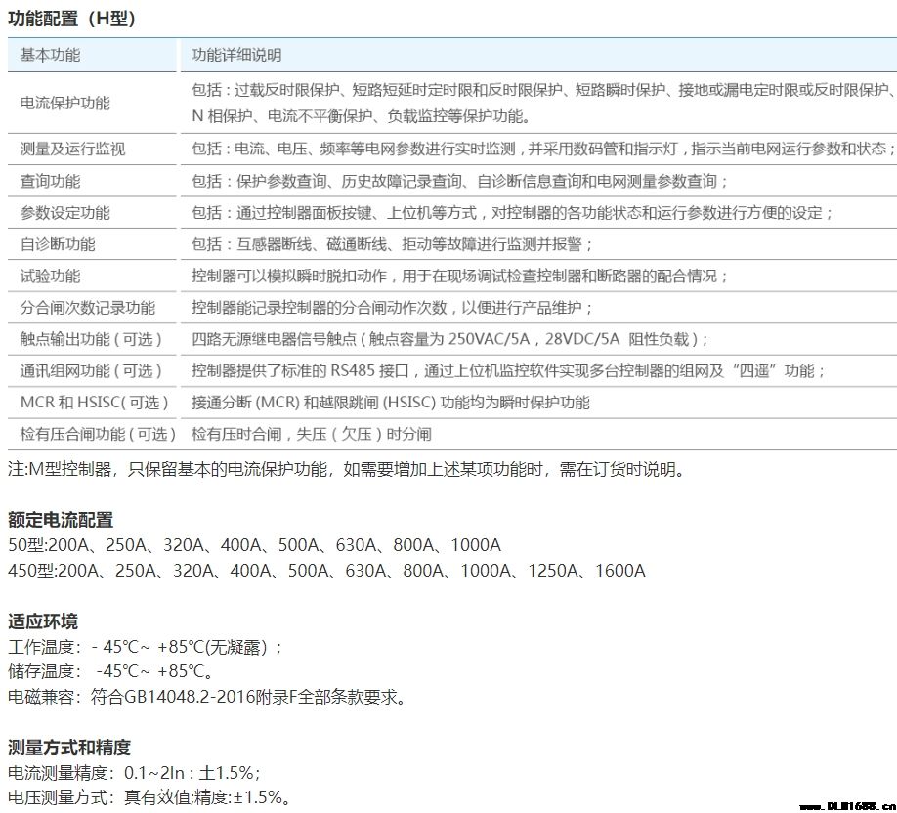The height and width of the screenshot is (813, 897).
Task: Click the description starting '包括：过载反时限保护'
Action: pos(543,90)
